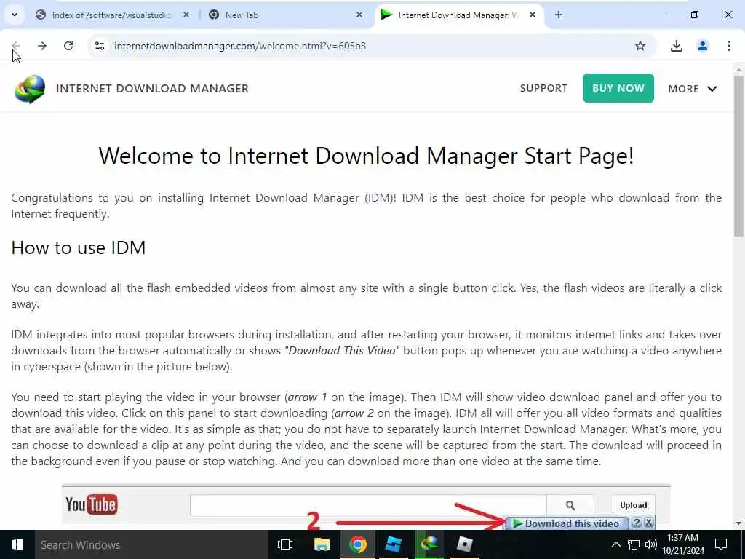Open INTERNET DOWNLOAD MANAGER home link

coord(153,88)
